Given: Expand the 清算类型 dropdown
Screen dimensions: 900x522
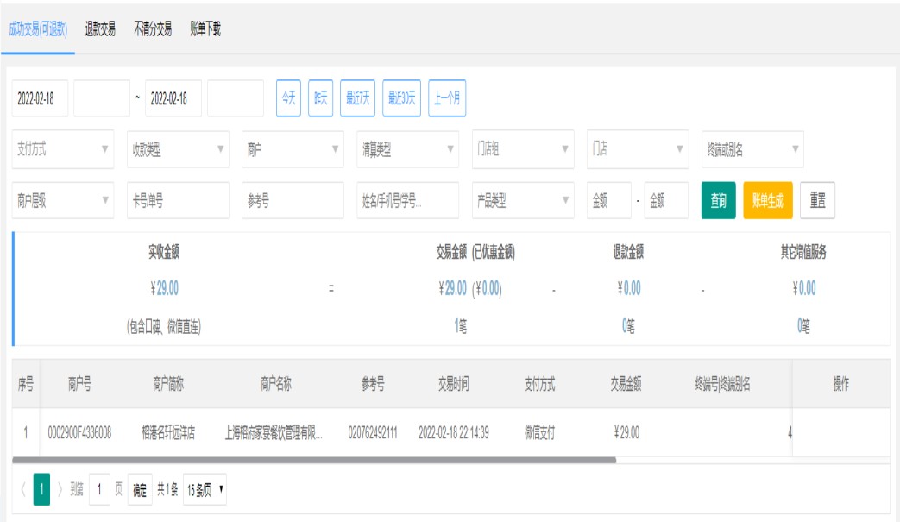Looking at the screenshot, I should pos(407,149).
